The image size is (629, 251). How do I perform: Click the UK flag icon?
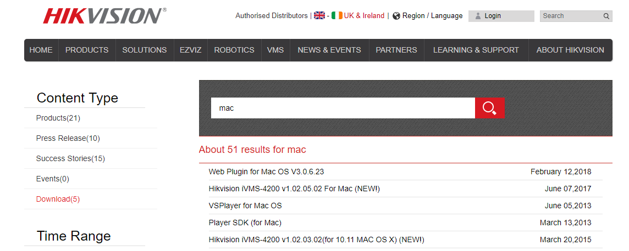[x=319, y=16]
